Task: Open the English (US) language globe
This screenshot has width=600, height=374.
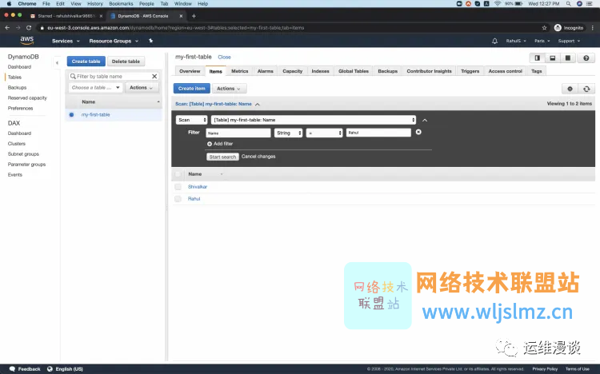Action: point(50,369)
